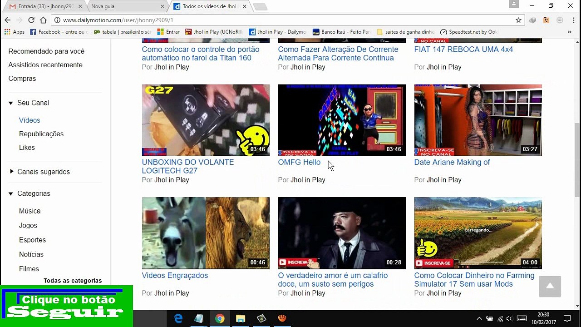Reload the Dailymotion page
The width and height of the screenshot is (581, 327).
31,20
